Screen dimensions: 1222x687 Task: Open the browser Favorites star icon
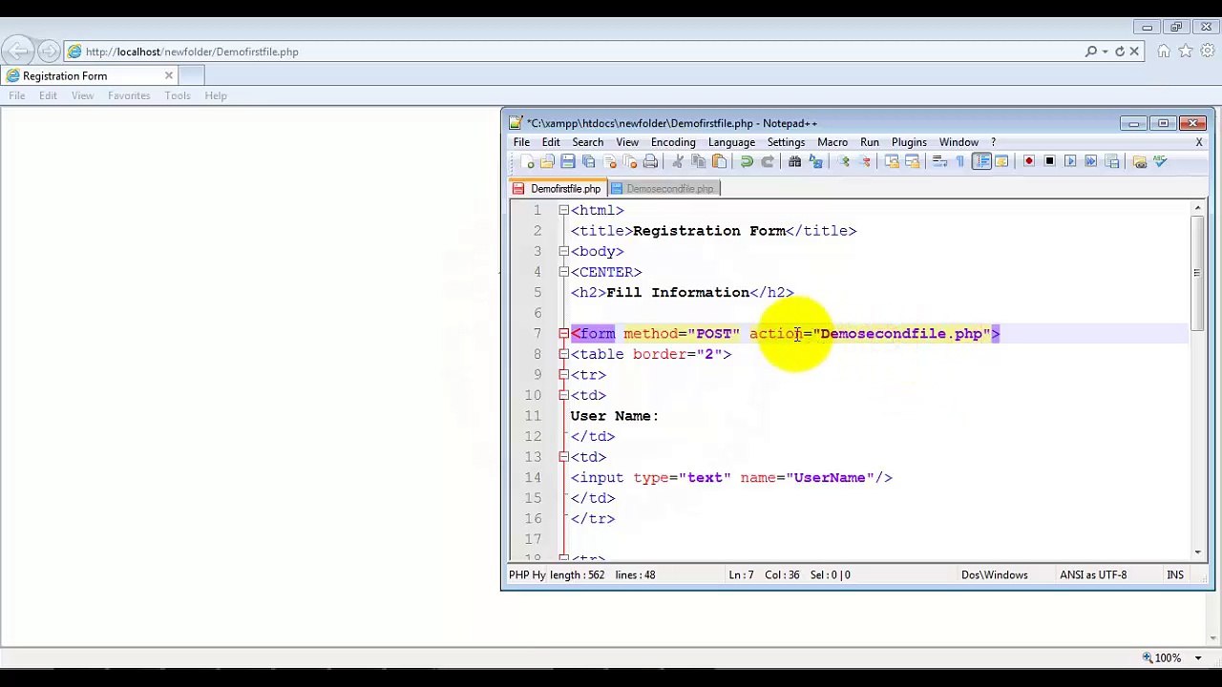tap(1186, 52)
